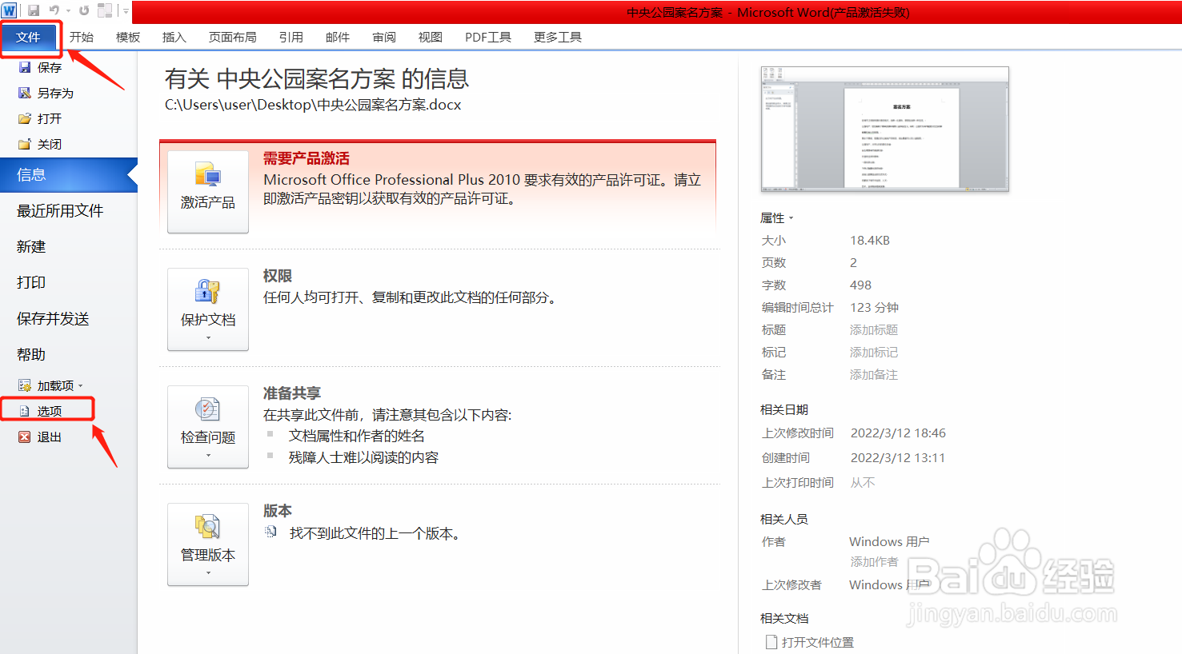Switch to the 邮件 ribbon tab
Screen dimensions: 1182x654
[338, 37]
